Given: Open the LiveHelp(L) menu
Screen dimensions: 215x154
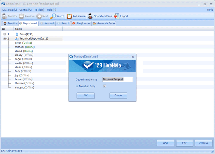Looking at the screenshot, I should [10, 10].
